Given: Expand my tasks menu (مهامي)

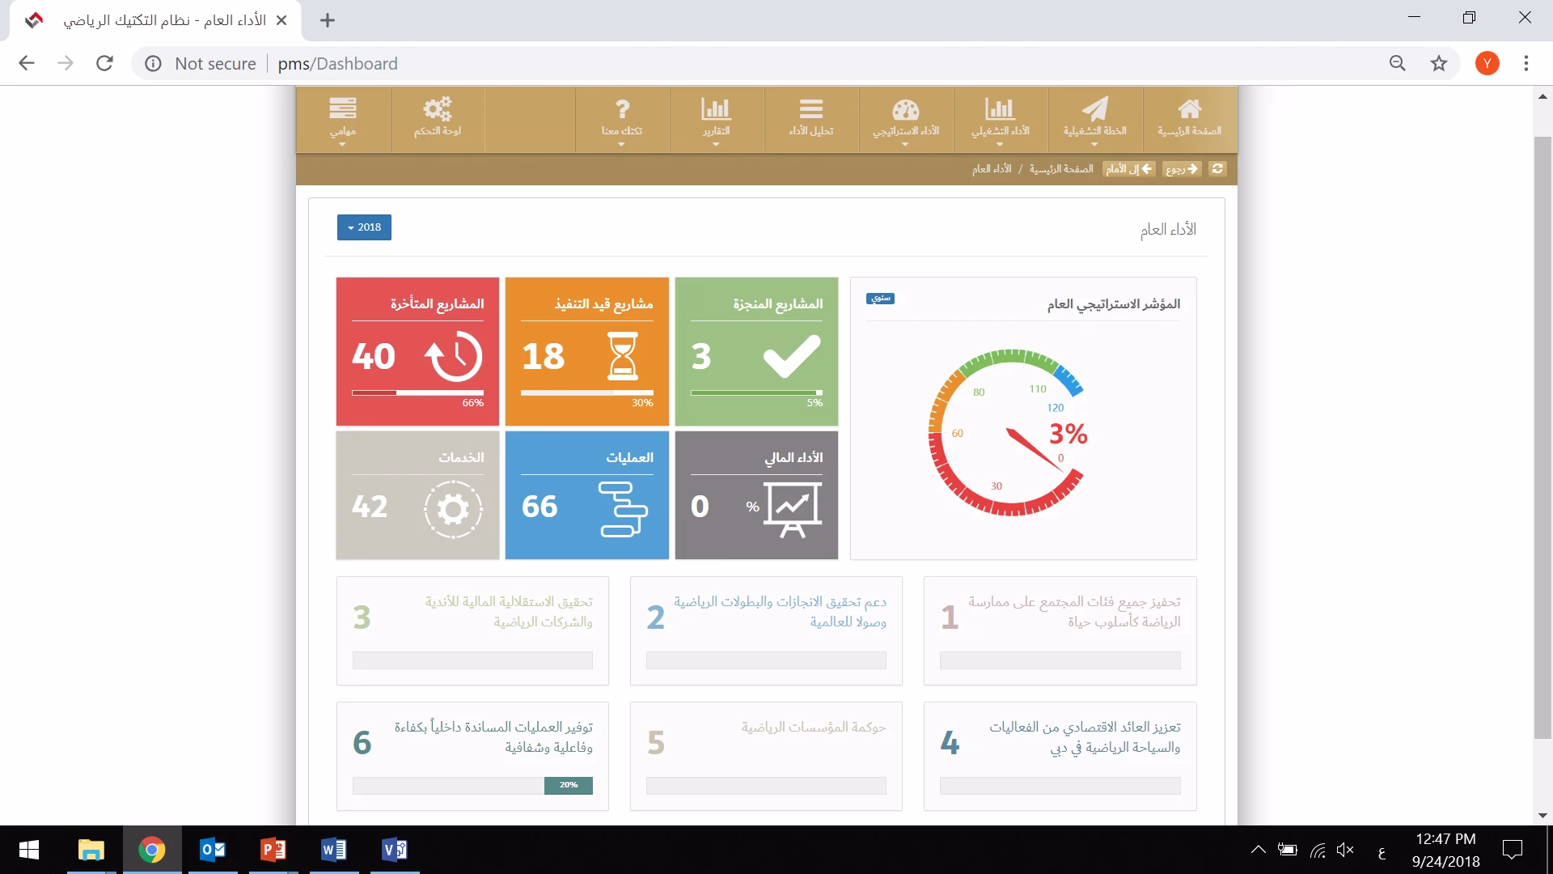Looking at the screenshot, I should pyautogui.click(x=342, y=118).
